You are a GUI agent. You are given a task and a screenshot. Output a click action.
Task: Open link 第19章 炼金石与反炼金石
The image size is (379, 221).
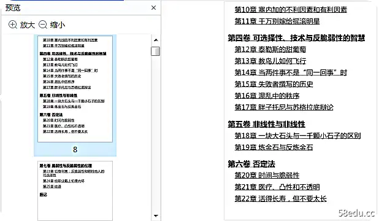[274, 147]
